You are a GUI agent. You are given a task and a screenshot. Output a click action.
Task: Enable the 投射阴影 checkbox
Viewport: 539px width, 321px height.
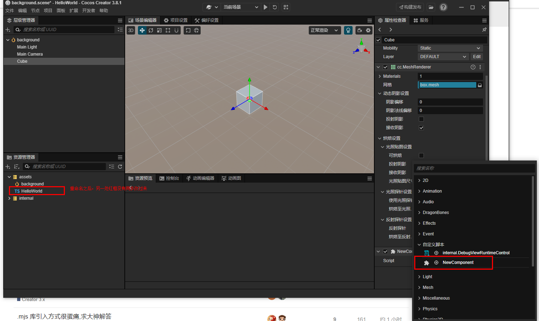(421, 119)
